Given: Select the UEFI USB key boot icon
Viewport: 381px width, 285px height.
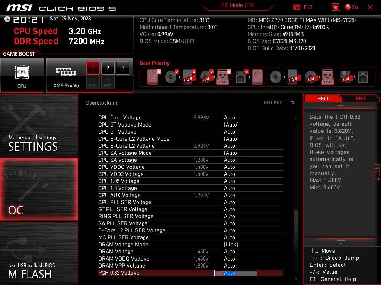Looking at the screenshot, I should point(223,77).
